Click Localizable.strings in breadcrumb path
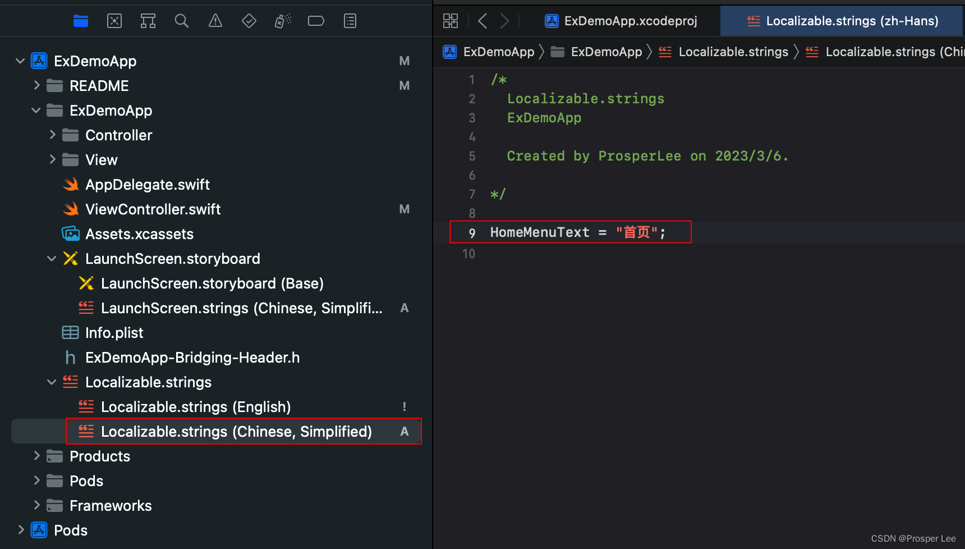965x549 pixels. coord(724,52)
